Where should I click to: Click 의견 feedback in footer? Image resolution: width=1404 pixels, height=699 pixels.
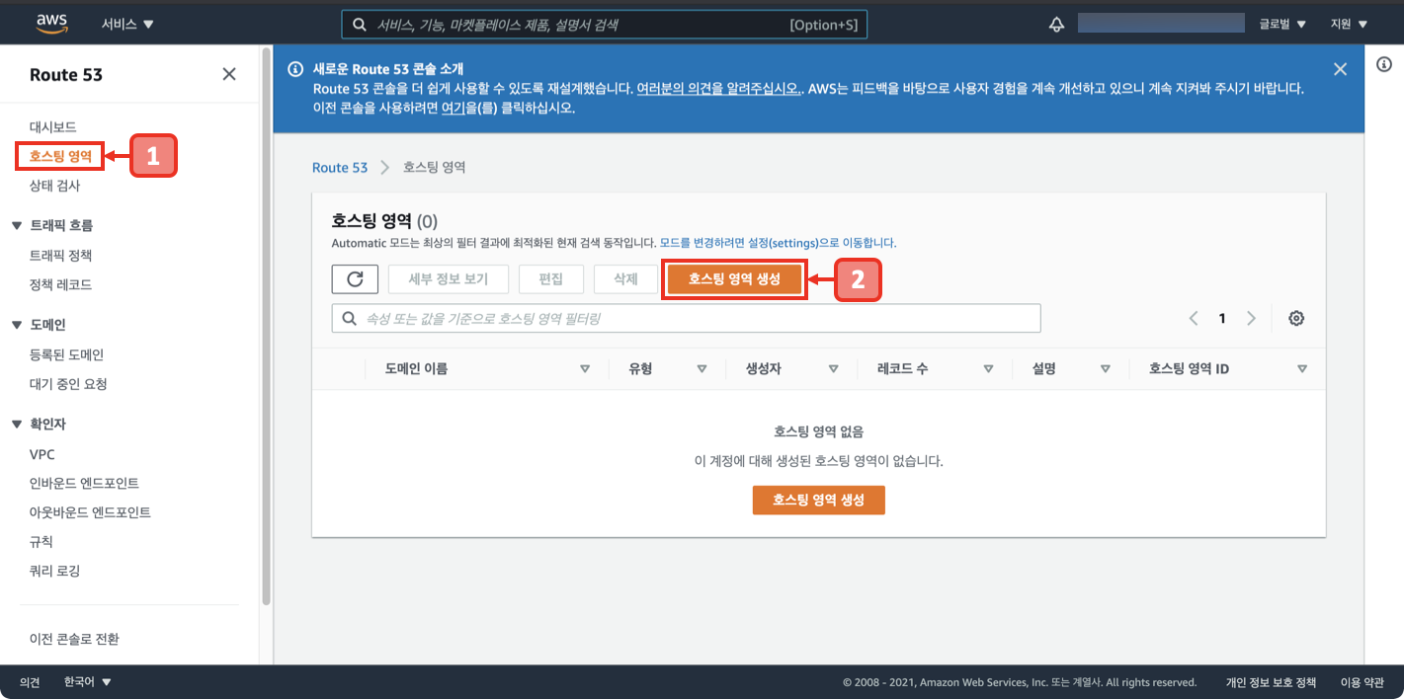pyautogui.click(x=30, y=682)
